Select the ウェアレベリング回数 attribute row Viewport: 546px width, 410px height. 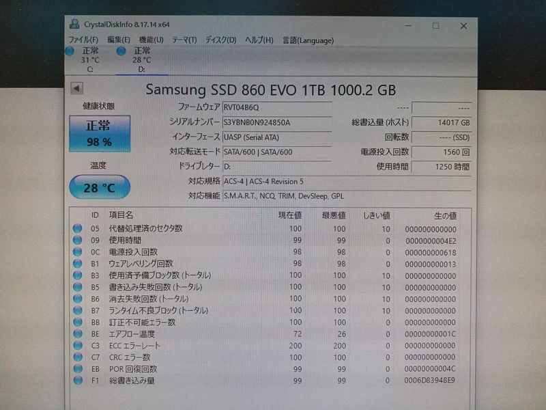[x=265, y=264]
